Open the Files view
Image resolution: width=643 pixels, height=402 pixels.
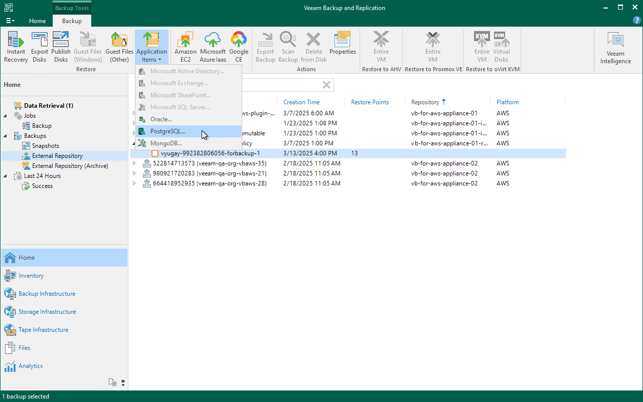tap(64, 348)
